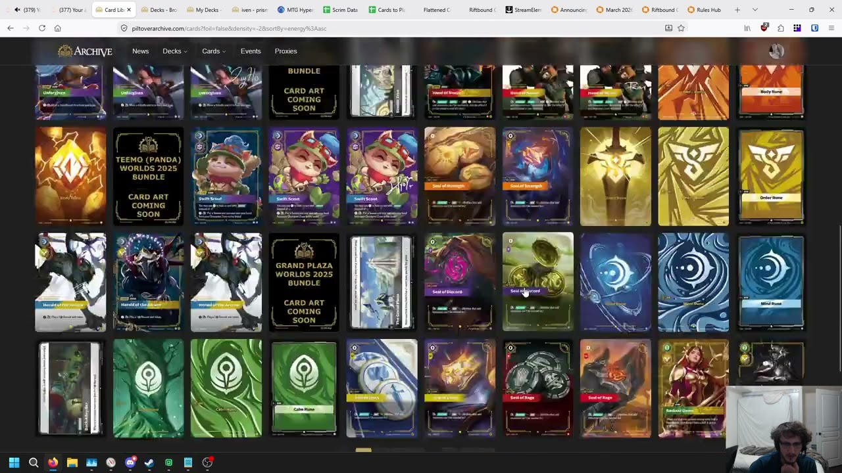
Task: Switch to the Scrim Data tab
Action: pyautogui.click(x=341, y=10)
